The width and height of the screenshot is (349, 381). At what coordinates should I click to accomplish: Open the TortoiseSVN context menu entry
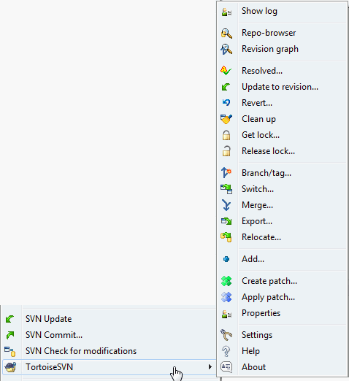click(109, 367)
